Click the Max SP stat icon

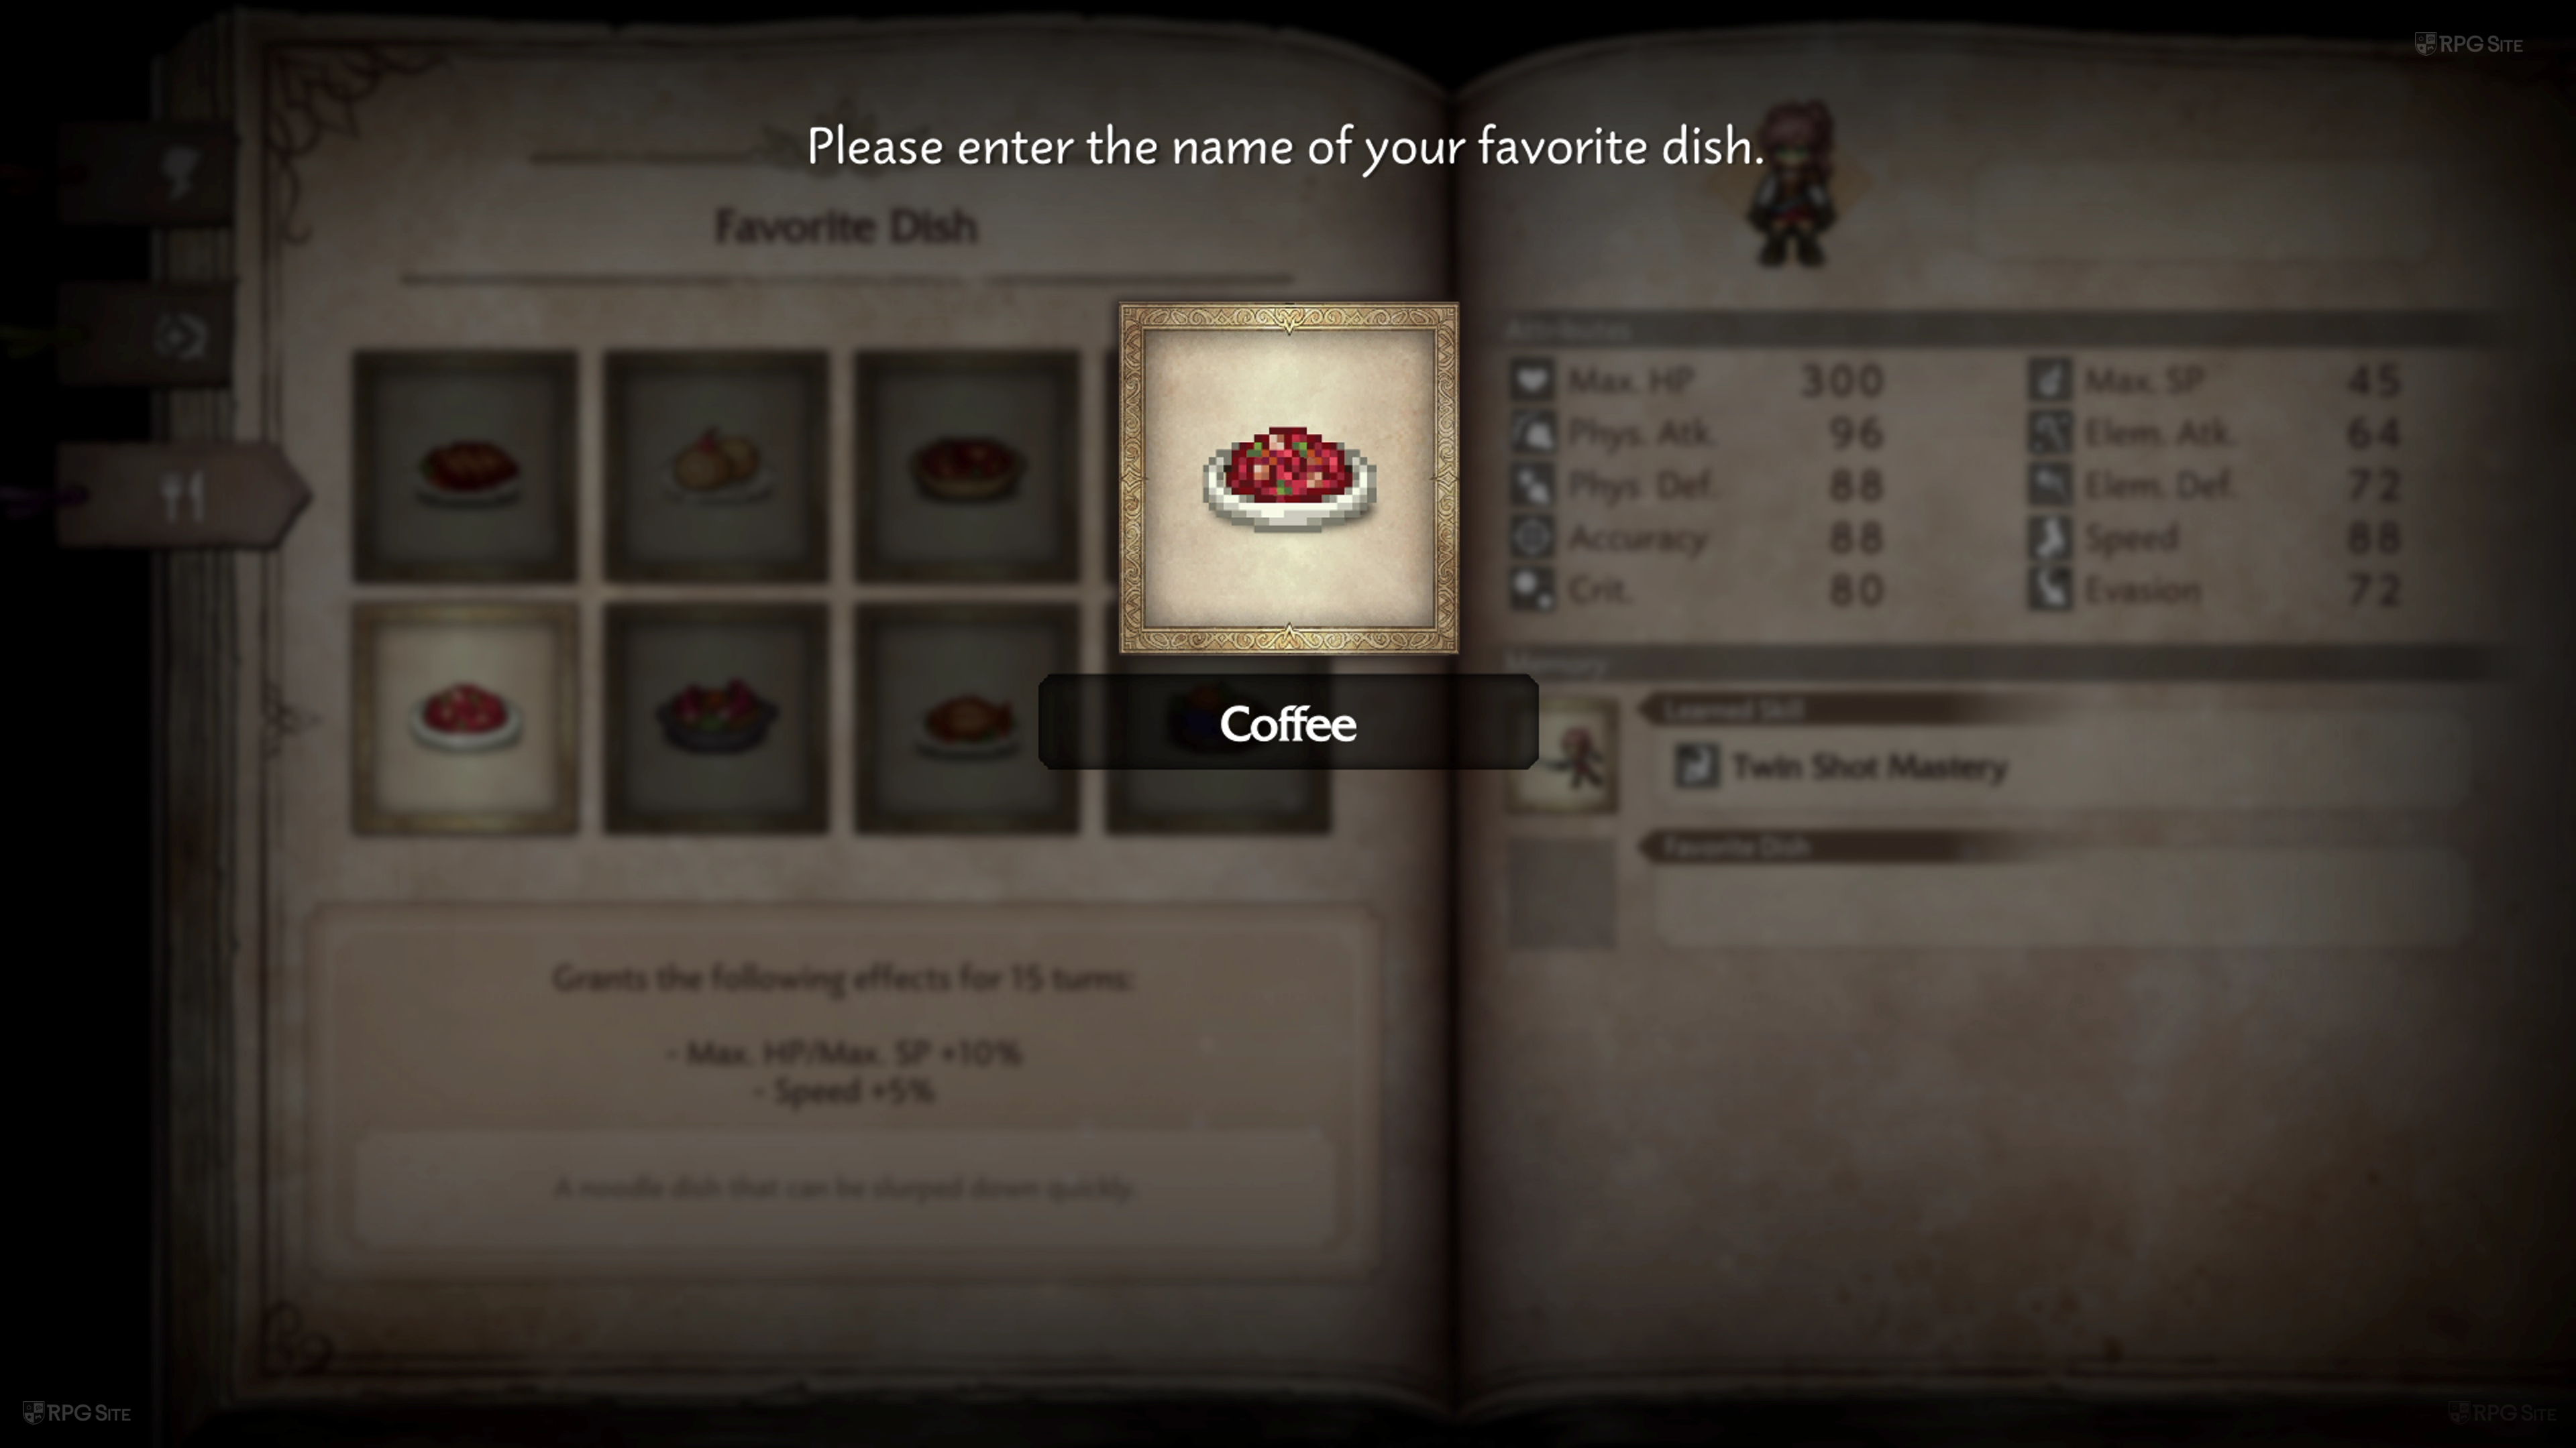point(2050,379)
